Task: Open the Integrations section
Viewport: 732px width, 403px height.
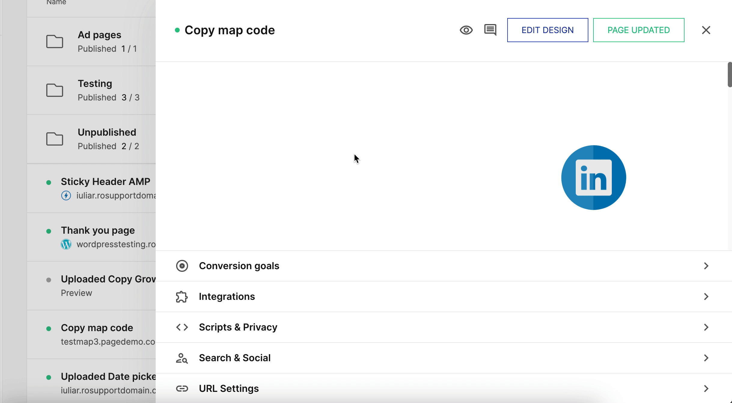Action: click(444, 297)
